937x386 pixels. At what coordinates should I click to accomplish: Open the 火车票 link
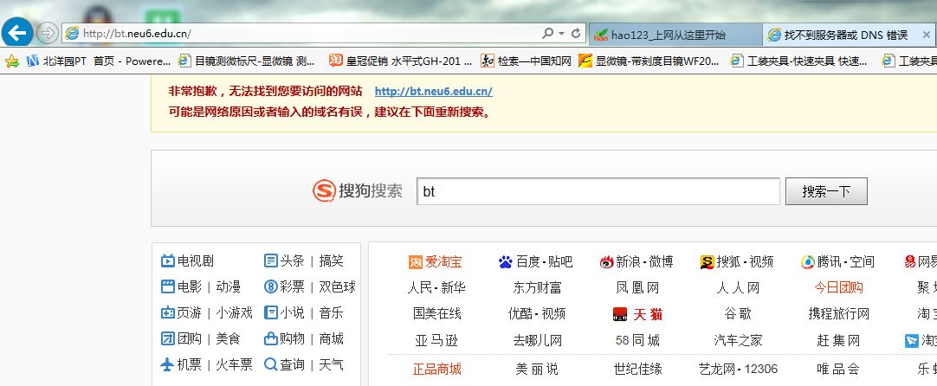[x=234, y=364]
